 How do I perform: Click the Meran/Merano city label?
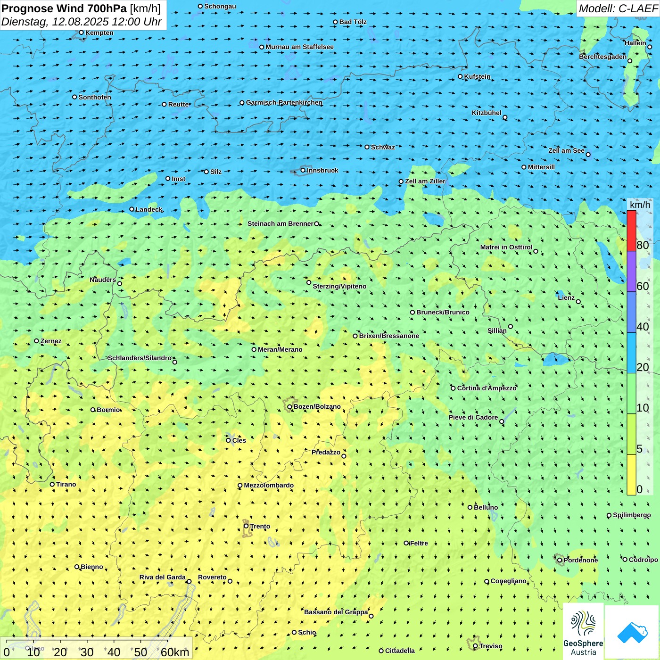(280, 349)
